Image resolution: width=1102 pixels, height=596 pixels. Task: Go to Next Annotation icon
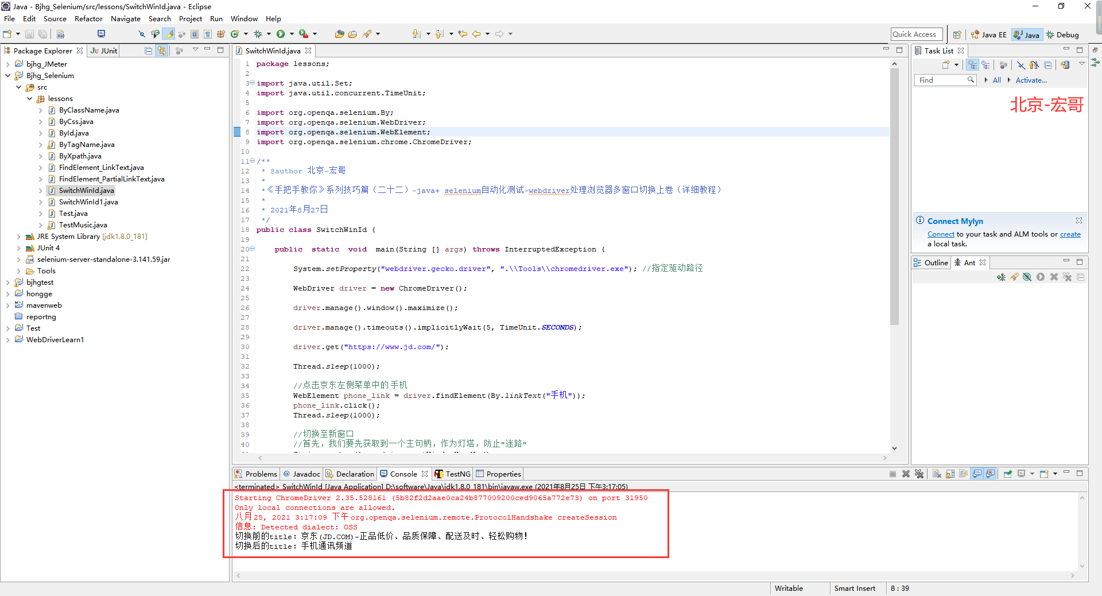coord(416,34)
